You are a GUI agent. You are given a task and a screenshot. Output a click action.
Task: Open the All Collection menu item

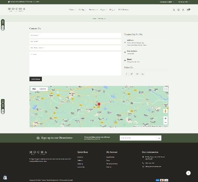point(124,10)
